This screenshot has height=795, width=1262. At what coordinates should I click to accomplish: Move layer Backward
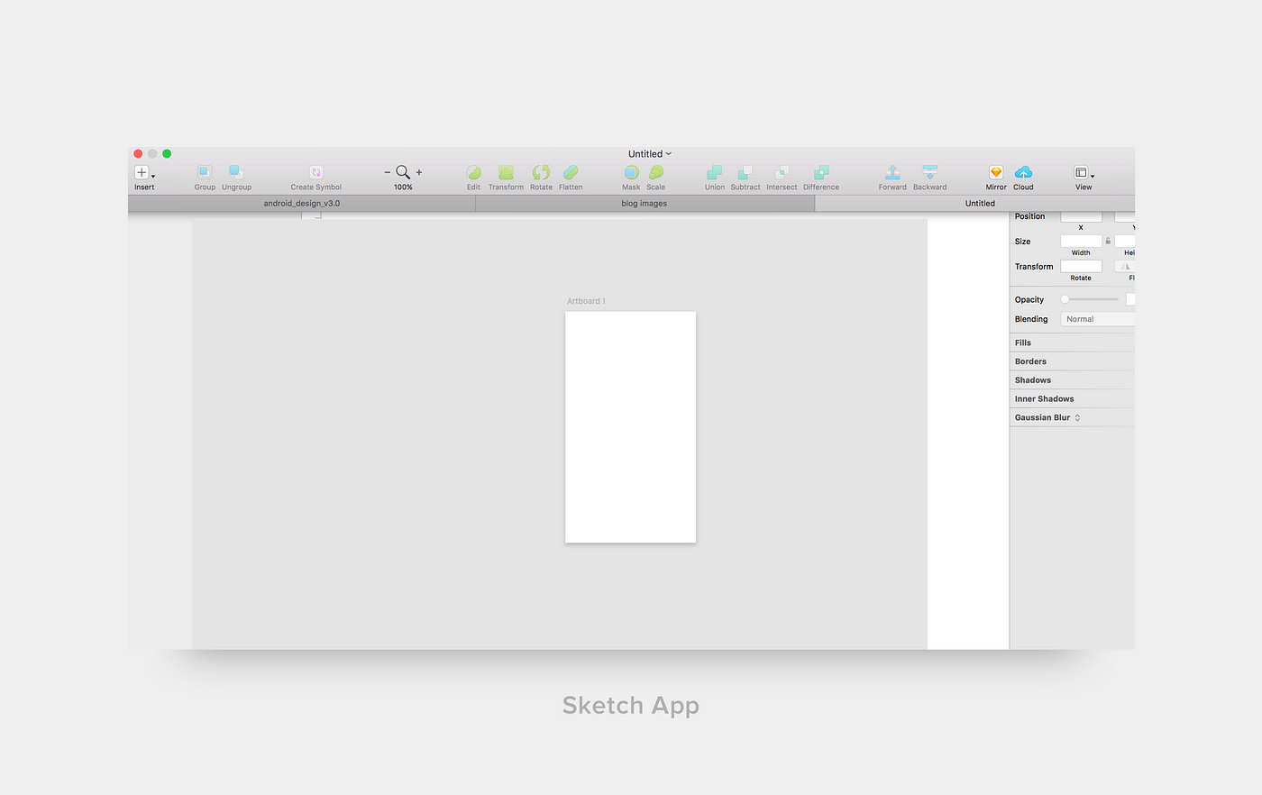[929, 172]
